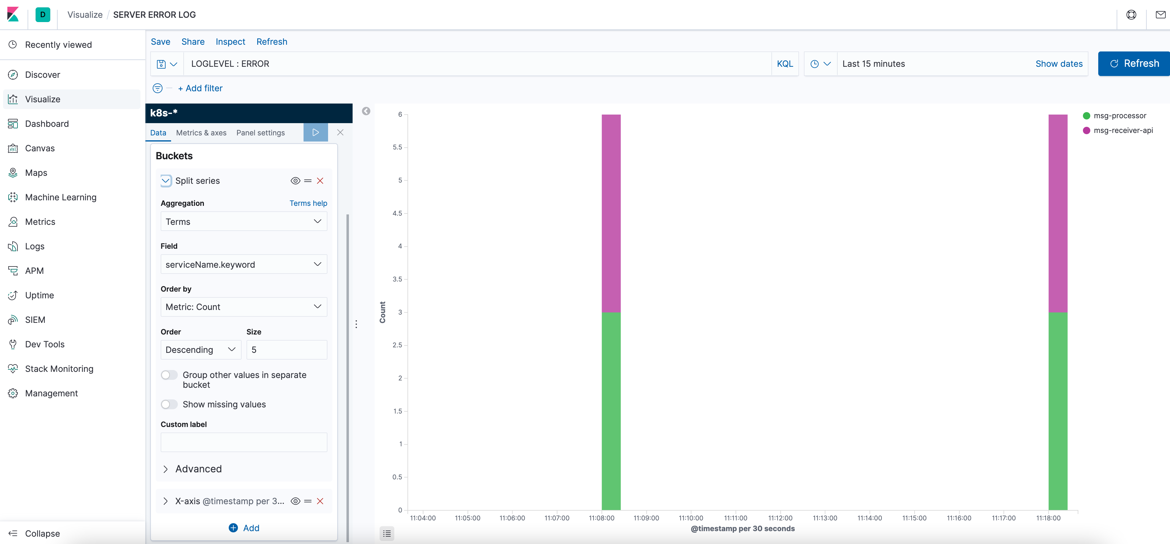Open the Aggregation Terms dropdown

tap(243, 221)
